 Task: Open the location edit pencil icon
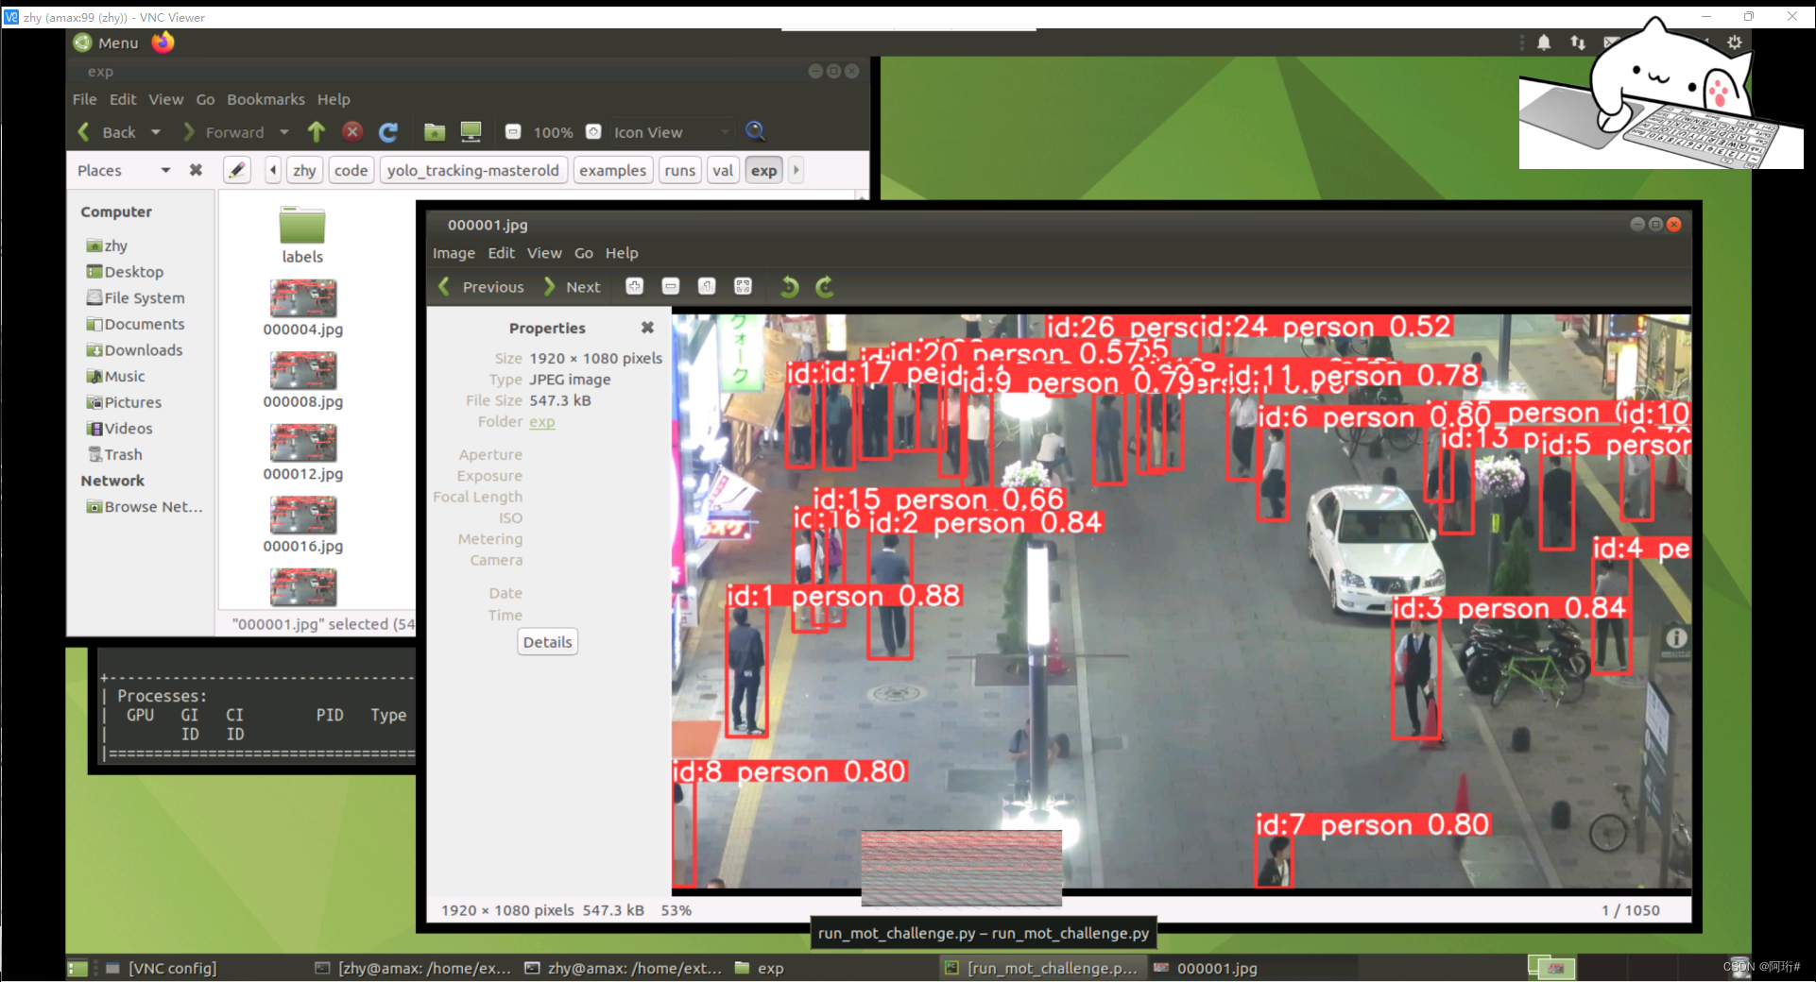(x=237, y=170)
